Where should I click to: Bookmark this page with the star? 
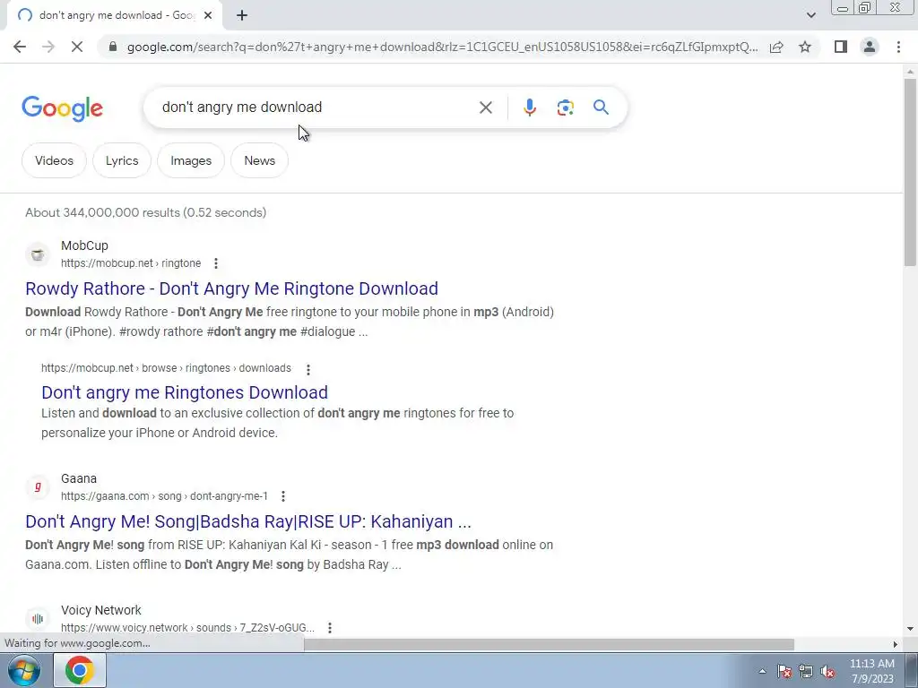coord(805,47)
